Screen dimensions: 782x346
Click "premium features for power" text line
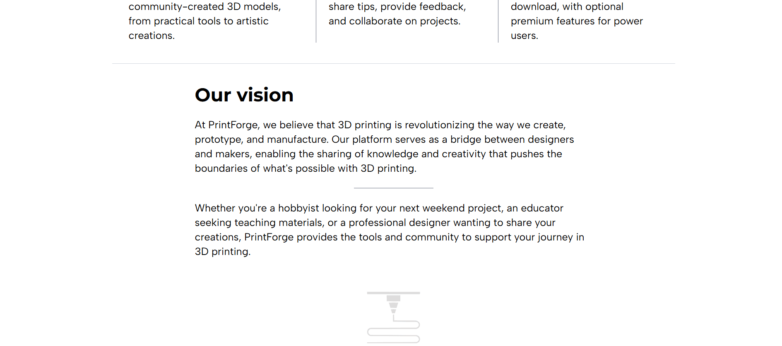(x=577, y=21)
